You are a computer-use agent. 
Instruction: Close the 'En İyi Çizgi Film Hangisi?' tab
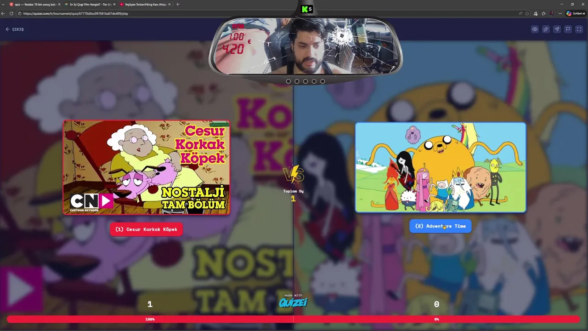[x=114, y=5]
